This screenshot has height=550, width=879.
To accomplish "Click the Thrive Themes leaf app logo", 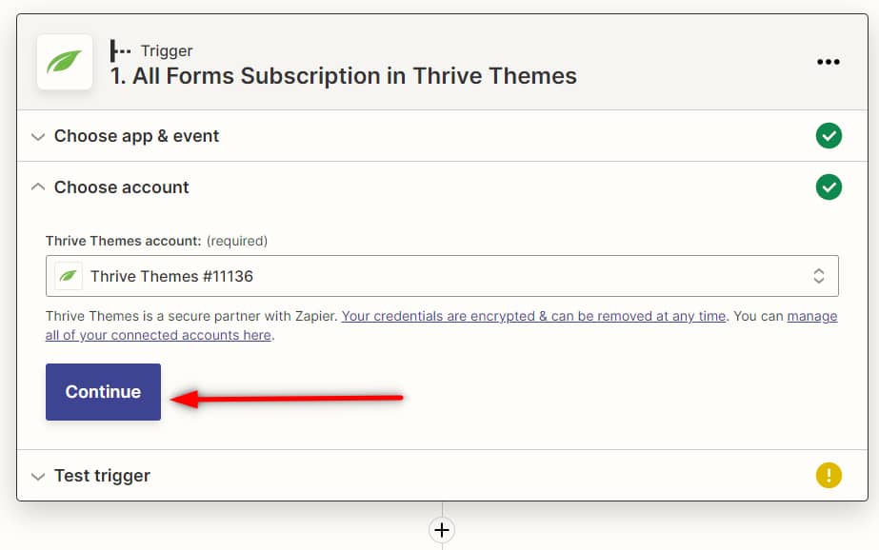I will click(65, 63).
